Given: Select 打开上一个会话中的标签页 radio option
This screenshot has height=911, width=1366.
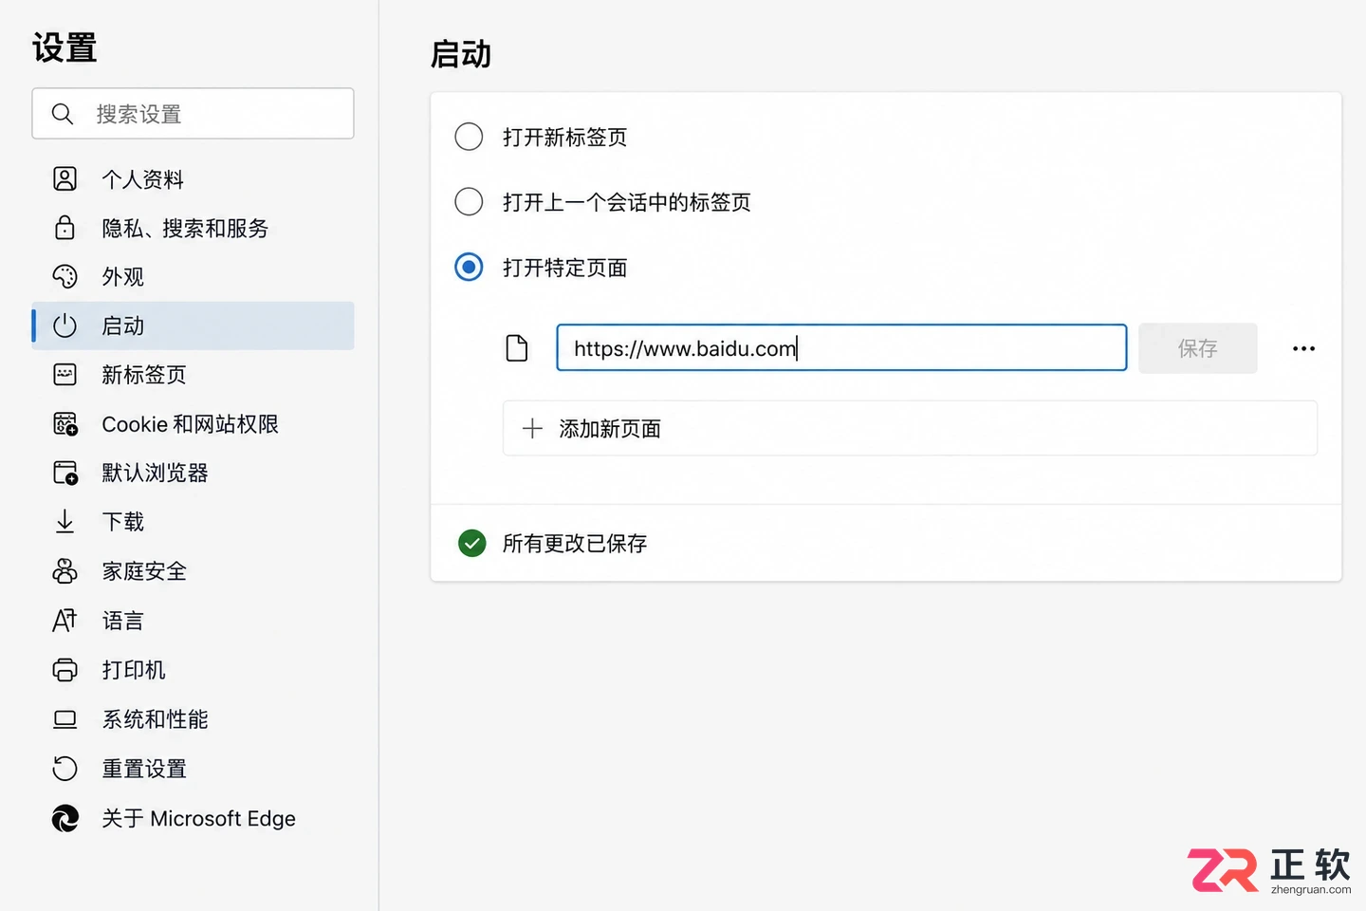Looking at the screenshot, I should [469, 201].
